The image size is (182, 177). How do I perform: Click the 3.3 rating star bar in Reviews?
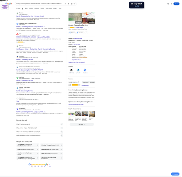[76, 85]
